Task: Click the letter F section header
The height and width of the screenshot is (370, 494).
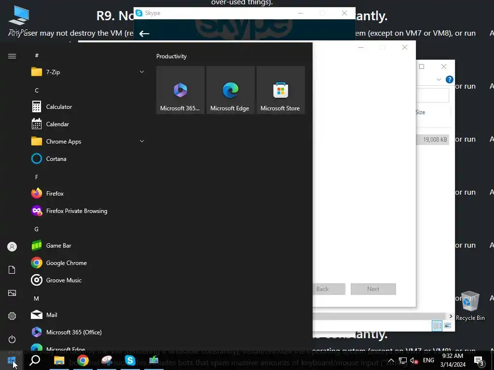Action: coord(37,177)
